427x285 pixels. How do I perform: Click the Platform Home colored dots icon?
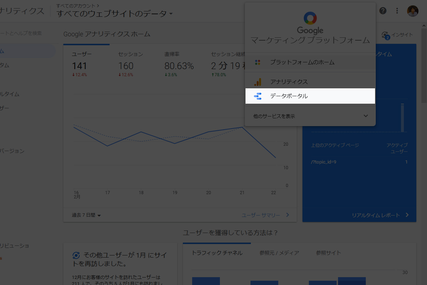click(x=258, y=62)
